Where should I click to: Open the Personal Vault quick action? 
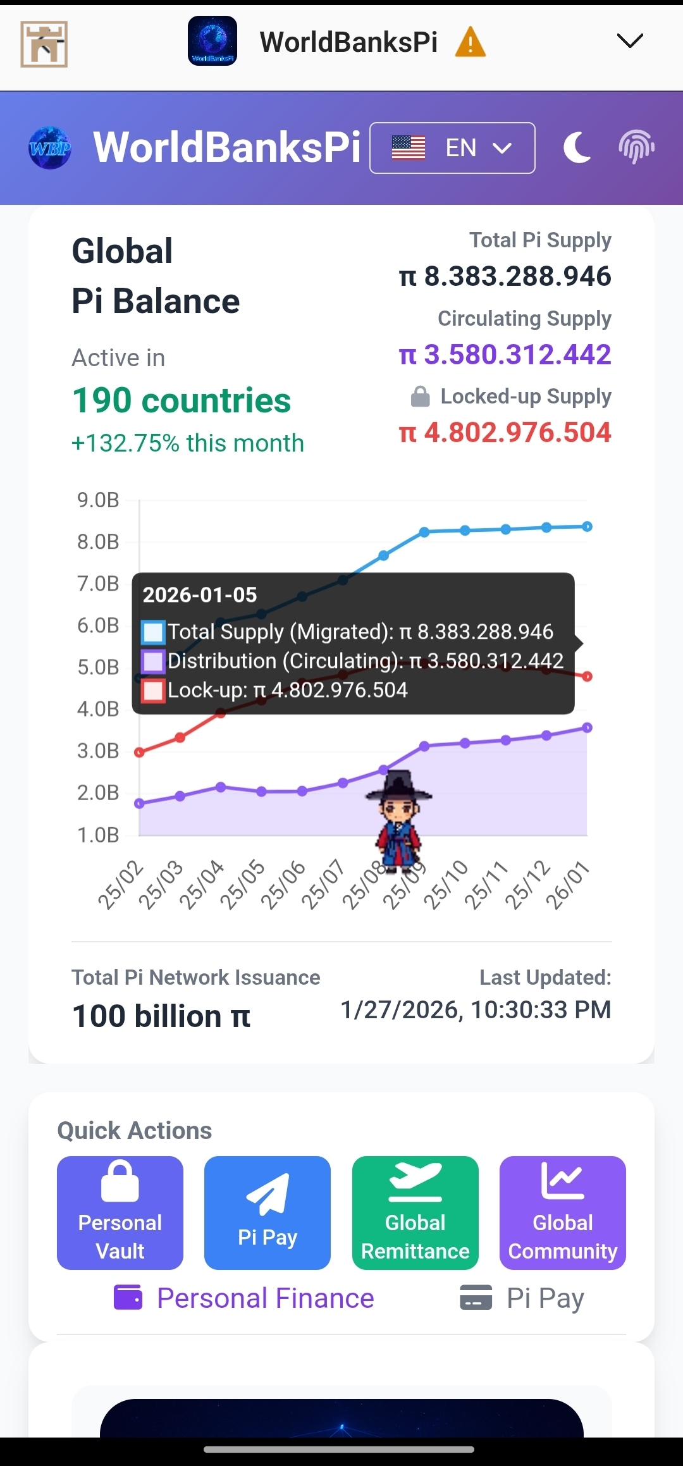click(x=120, y=1212)
